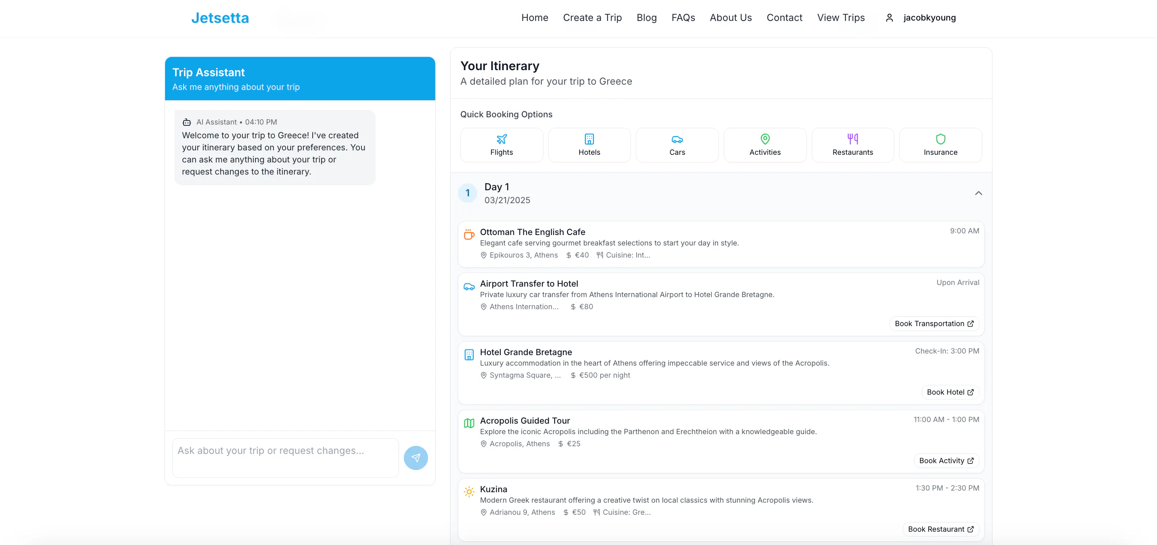Viewport: 1157px width, 545px height.
Task: Click the Jetsetta logo link
Action: (x=219, y=18)
